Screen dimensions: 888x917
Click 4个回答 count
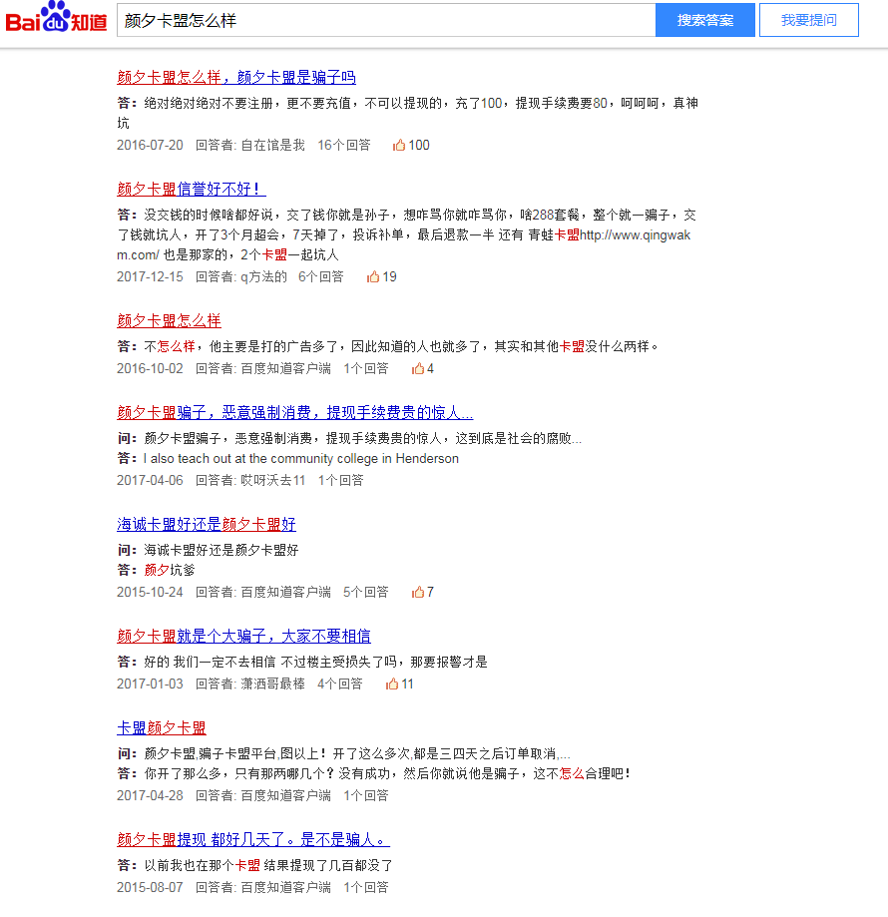[x=340, y=684]
